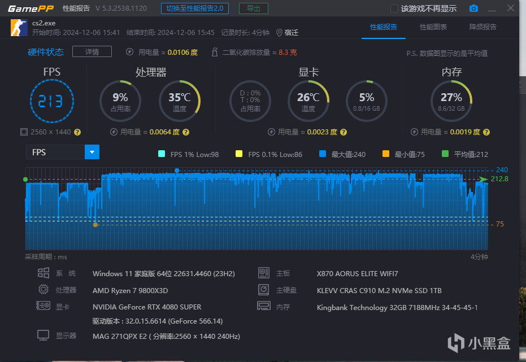
Task: Click the orange 最小值 legend swatch
Action: [386, 154]
